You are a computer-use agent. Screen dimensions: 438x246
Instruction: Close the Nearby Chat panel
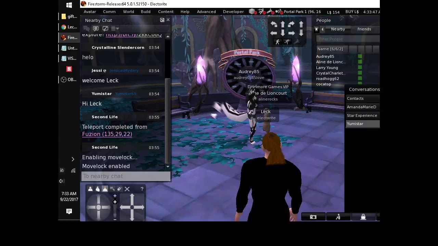[x=168, y=20]
